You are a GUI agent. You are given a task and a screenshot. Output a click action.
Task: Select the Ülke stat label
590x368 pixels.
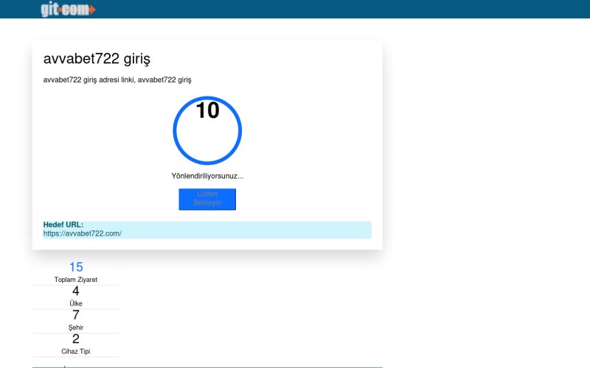click(76, 303)
